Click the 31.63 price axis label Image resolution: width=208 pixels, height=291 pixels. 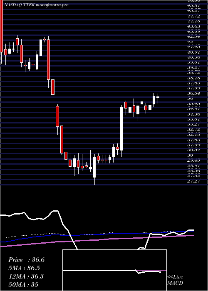tap(194, 140)
